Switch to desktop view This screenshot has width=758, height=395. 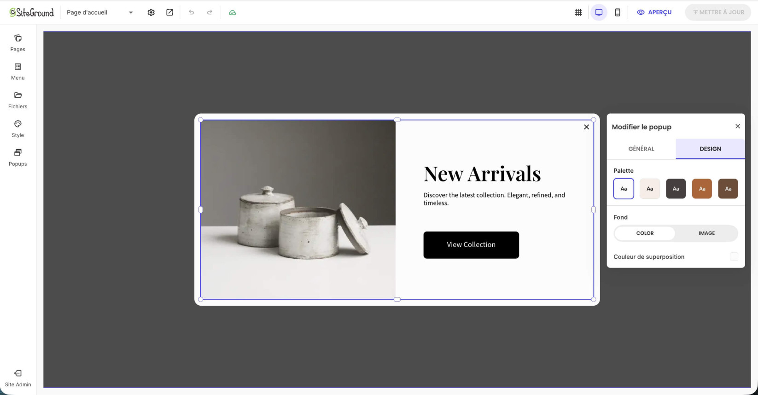coord(599,12)
